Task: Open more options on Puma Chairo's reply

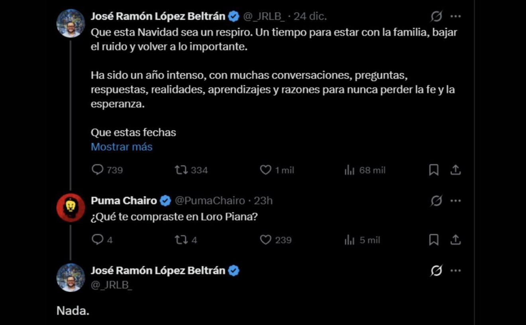Action: click(455, 201)
